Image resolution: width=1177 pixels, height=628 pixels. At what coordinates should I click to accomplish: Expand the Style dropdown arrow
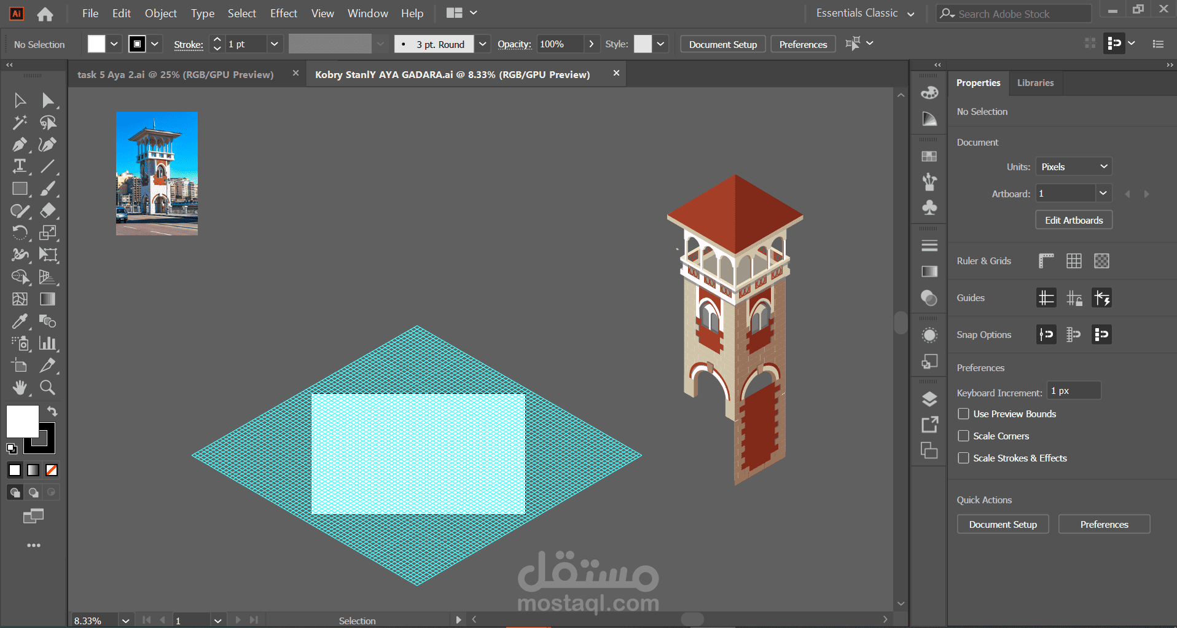[x=660, y=44]
